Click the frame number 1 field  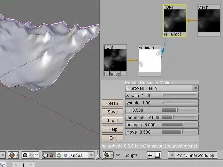point(23,165)
